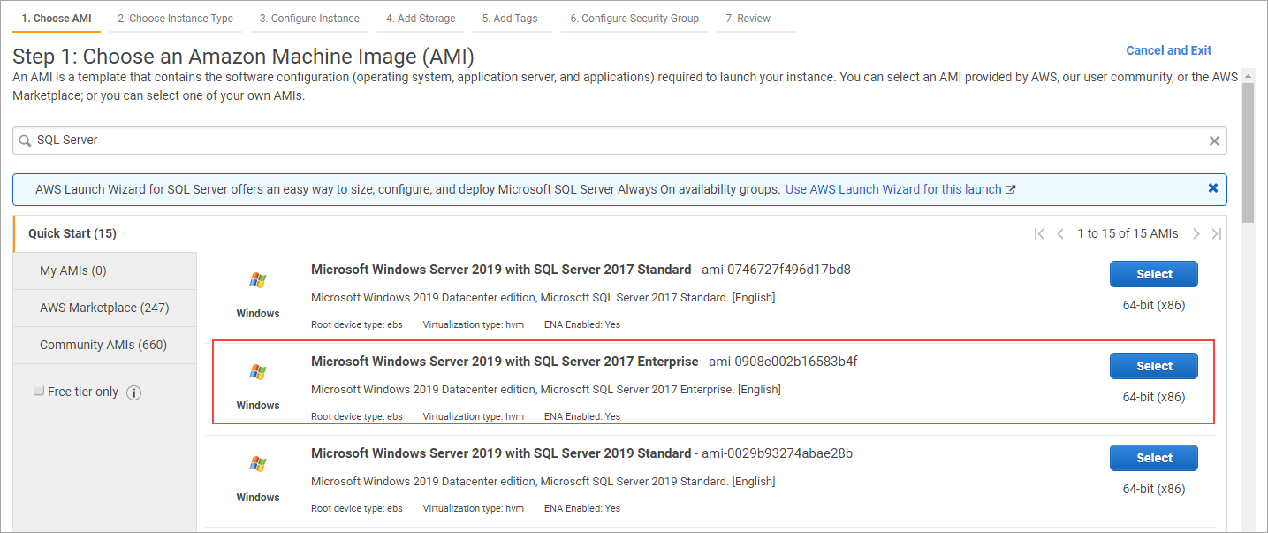Screen dimensions: 1268x533
Task: Clear the SQL Server search text
Action: tap(1214, 141)
